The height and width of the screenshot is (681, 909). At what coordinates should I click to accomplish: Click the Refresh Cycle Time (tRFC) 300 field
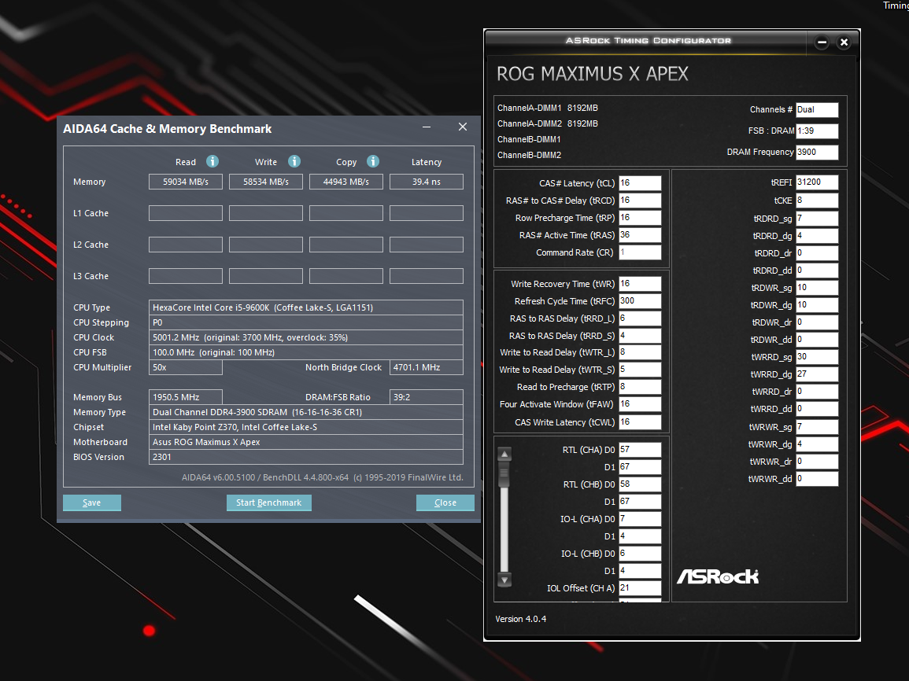[640, 301]
